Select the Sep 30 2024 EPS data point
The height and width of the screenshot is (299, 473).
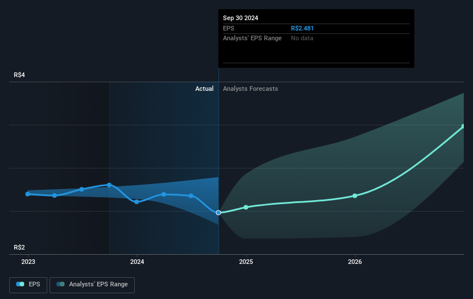218,213
